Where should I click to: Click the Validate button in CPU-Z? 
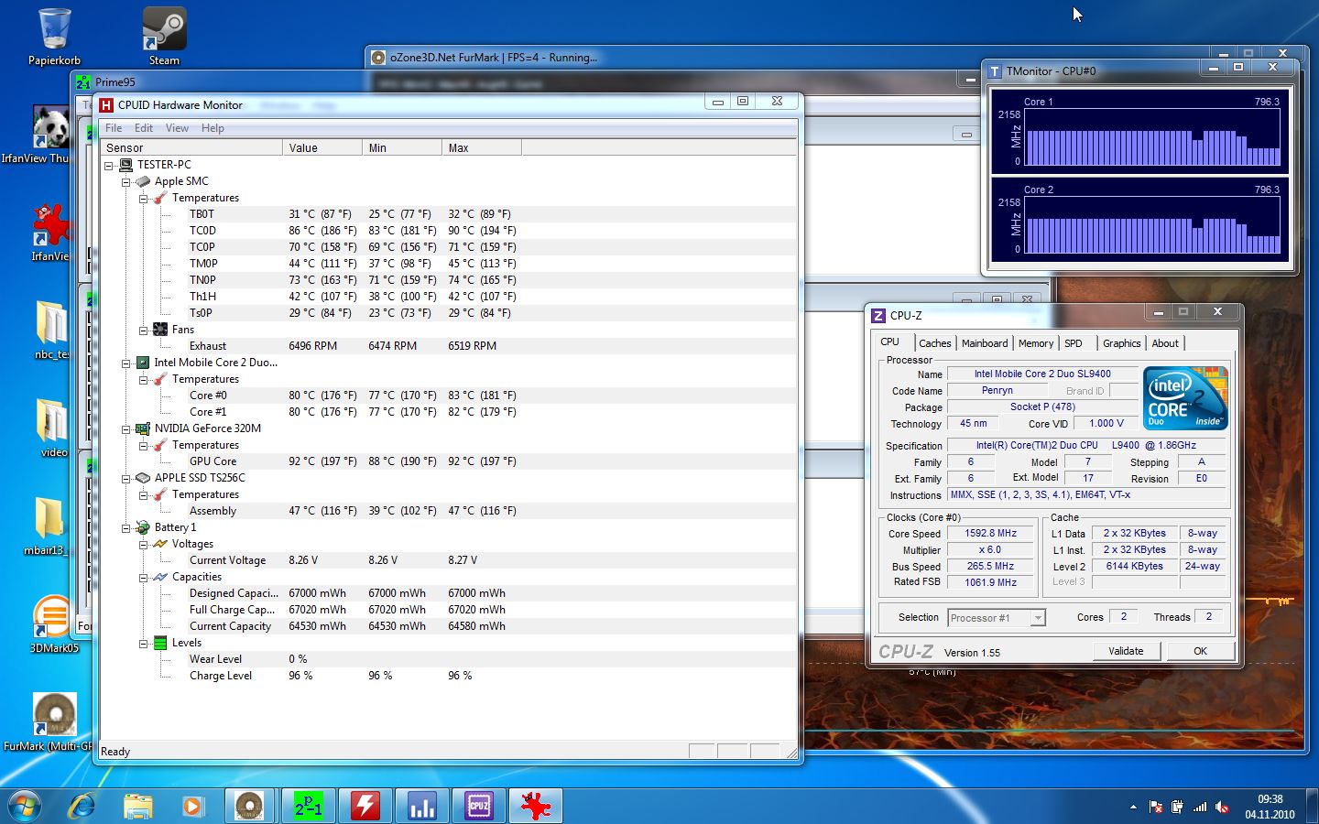pyautogui.click(x=1126, y=651)
